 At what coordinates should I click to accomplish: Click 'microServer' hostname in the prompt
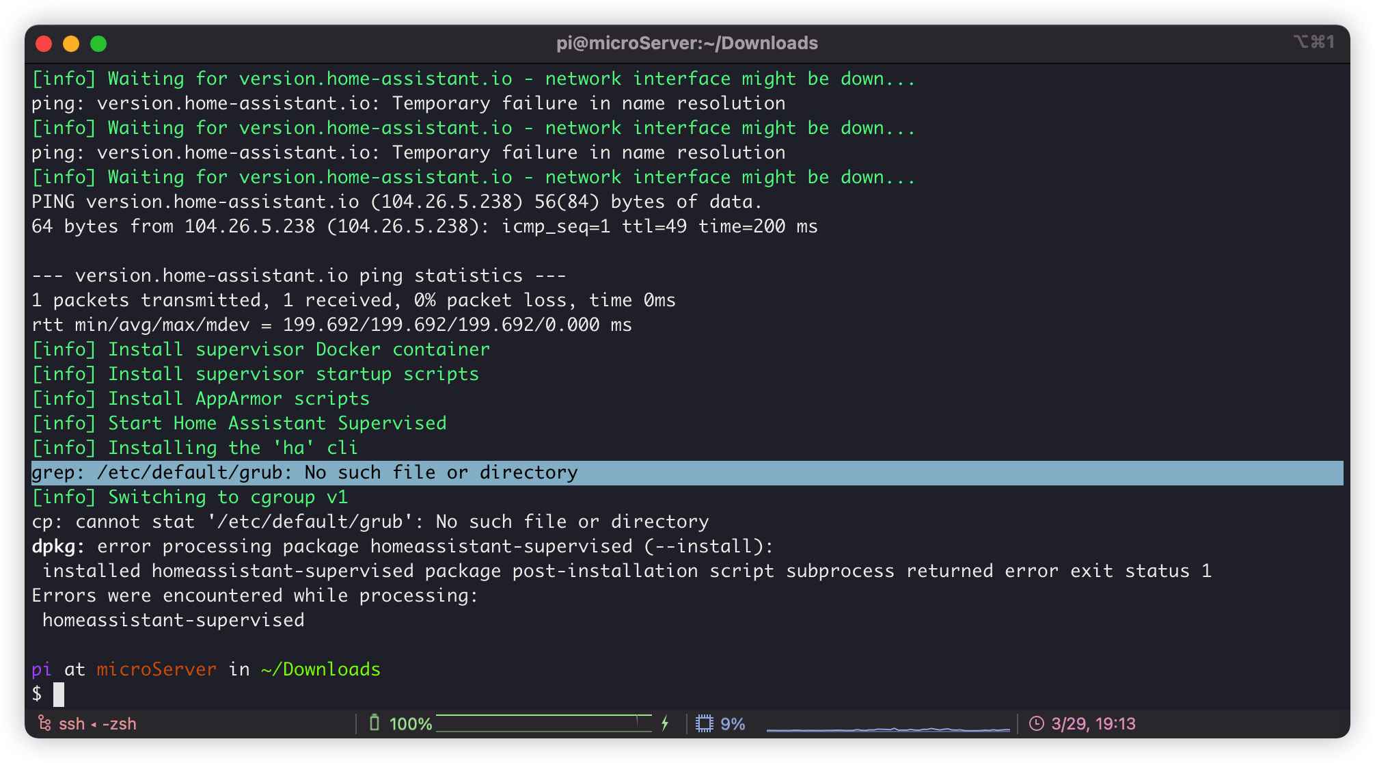tap(156, 669)
